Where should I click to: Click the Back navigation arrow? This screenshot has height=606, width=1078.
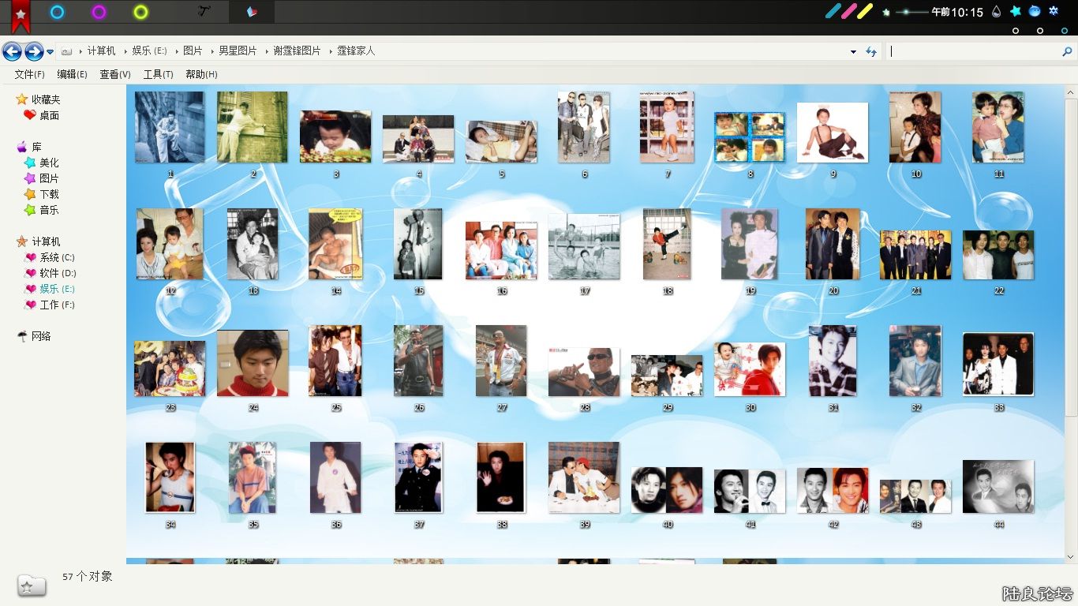click(12, 51)
